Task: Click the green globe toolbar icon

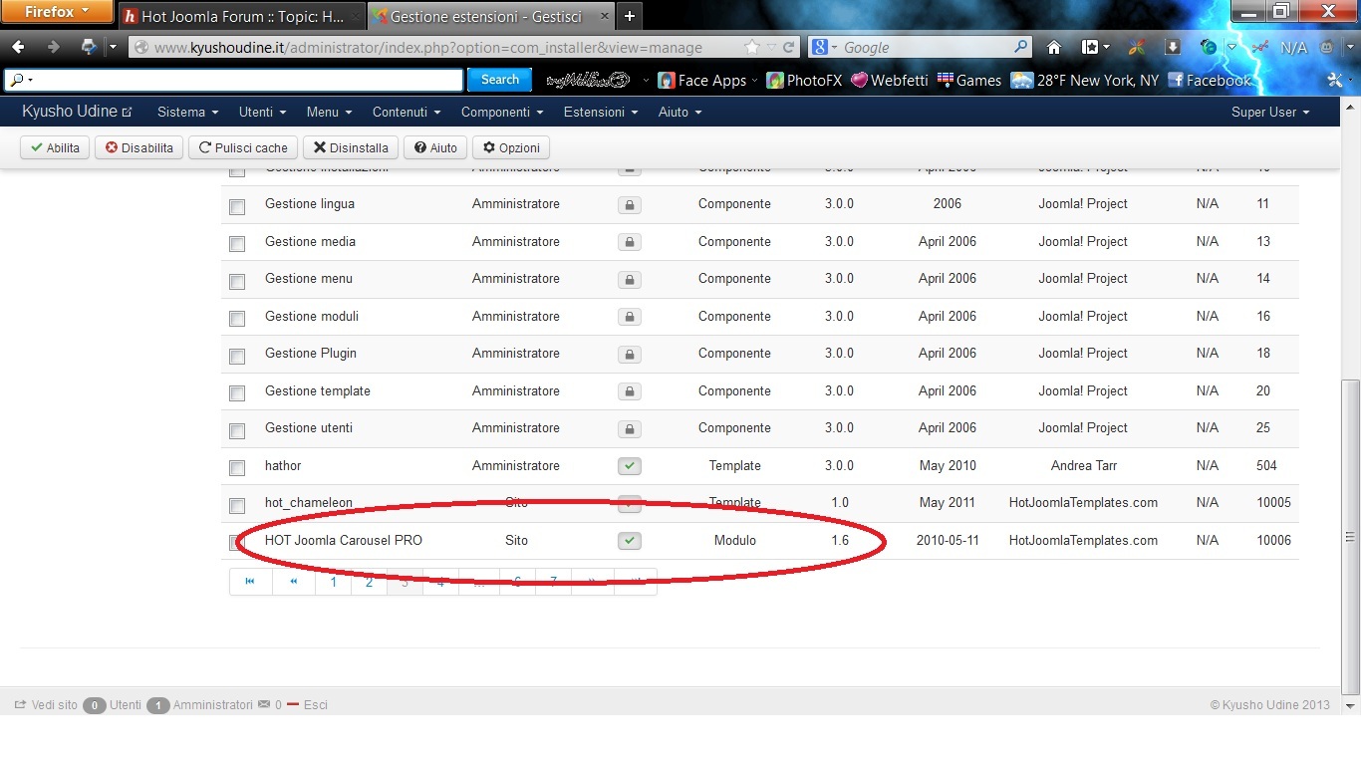Action: (1208, 47)
